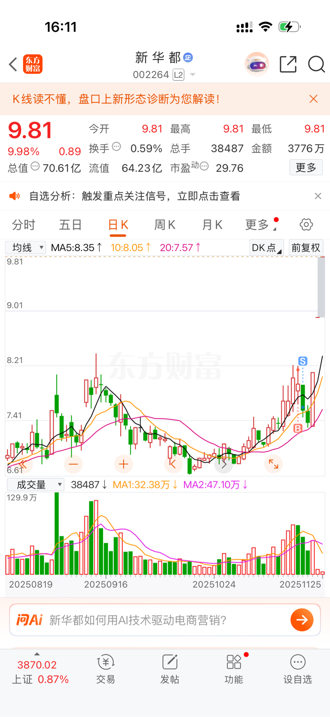
Task: Switch to the 月K tab
Action: point(212,225)
